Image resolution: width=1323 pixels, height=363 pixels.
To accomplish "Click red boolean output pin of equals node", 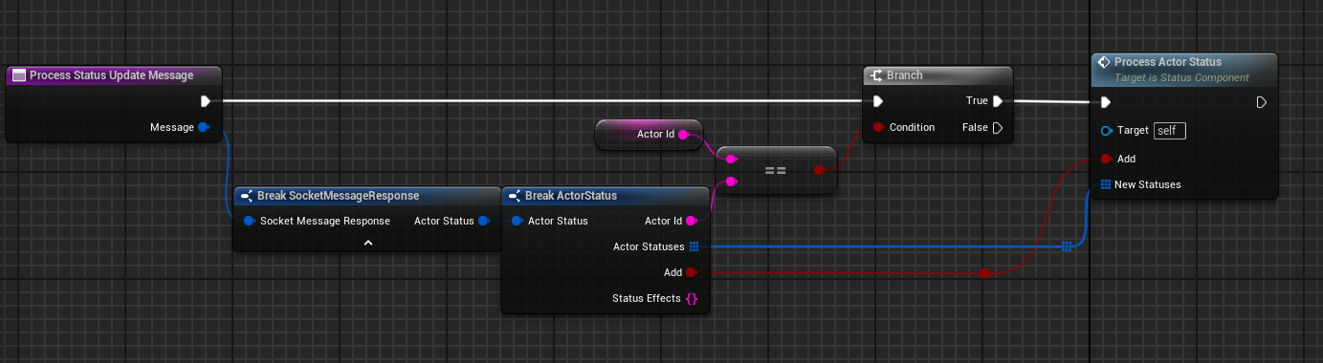I will tap(819, 170).
